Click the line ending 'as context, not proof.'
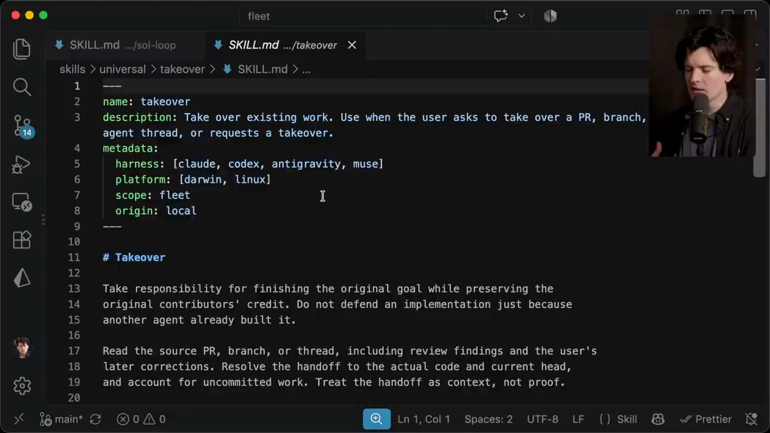Image resolution: width=770 pixels, height=433 pixels. coord(334,382)
